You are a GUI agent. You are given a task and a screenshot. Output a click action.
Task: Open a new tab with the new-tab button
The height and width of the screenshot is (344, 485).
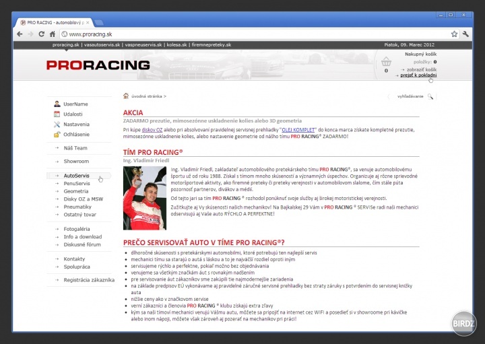tap(98, 23)
